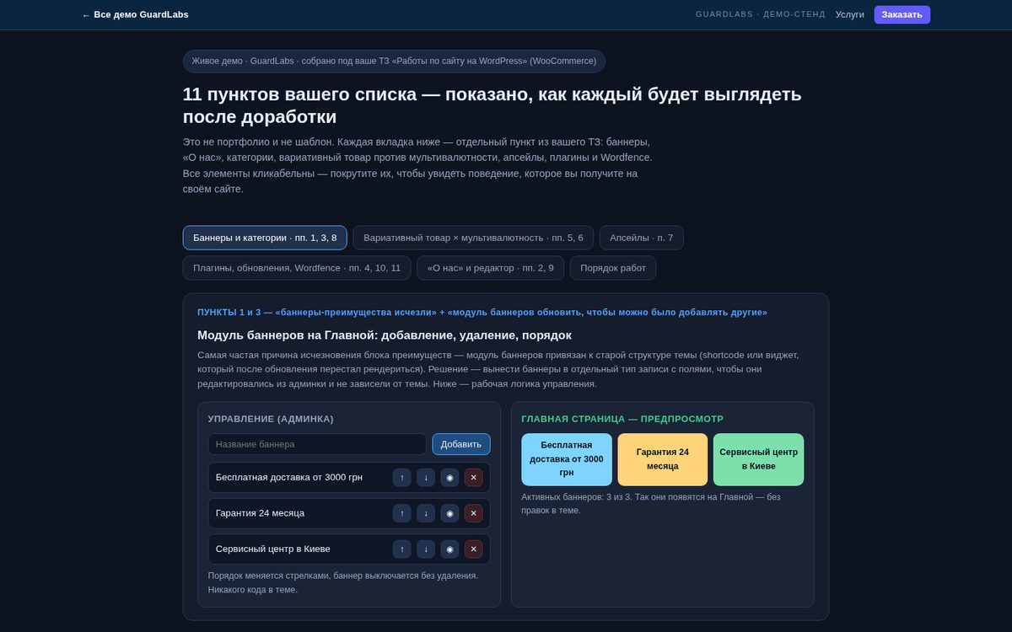
Task: Toggle visibility of 'Сервисный центр в Киеве' banner
Action: point(449,549)
